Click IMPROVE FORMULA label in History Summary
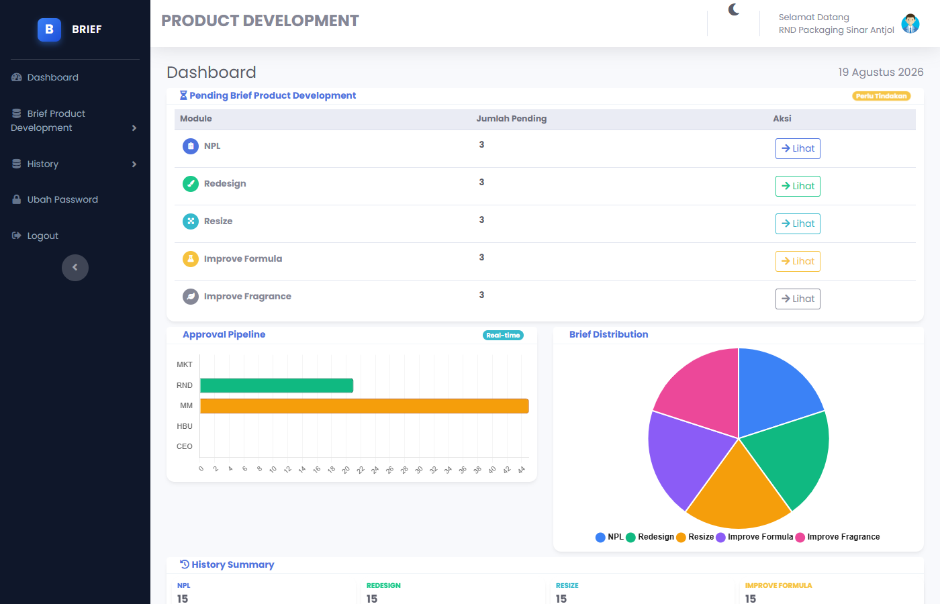This screenshot has height=604, width=940. coord(778,586)
